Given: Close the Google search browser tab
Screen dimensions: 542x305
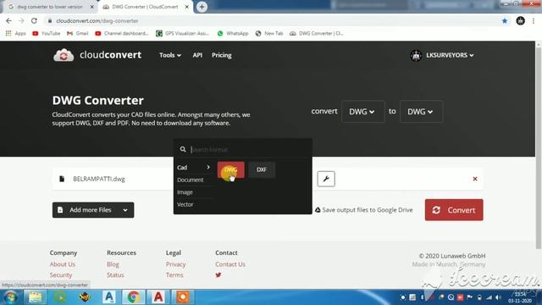Looking at the screenshot, I should click(x=92, y=7).
